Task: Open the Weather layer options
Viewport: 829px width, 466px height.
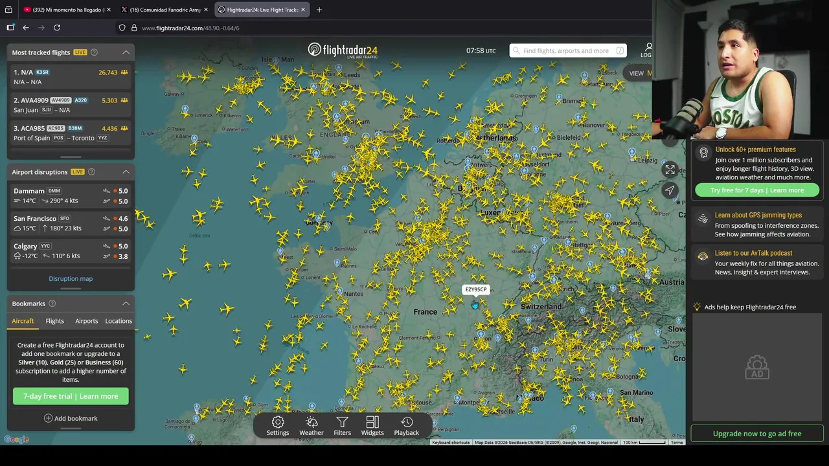Action: (x=311, y=426)
